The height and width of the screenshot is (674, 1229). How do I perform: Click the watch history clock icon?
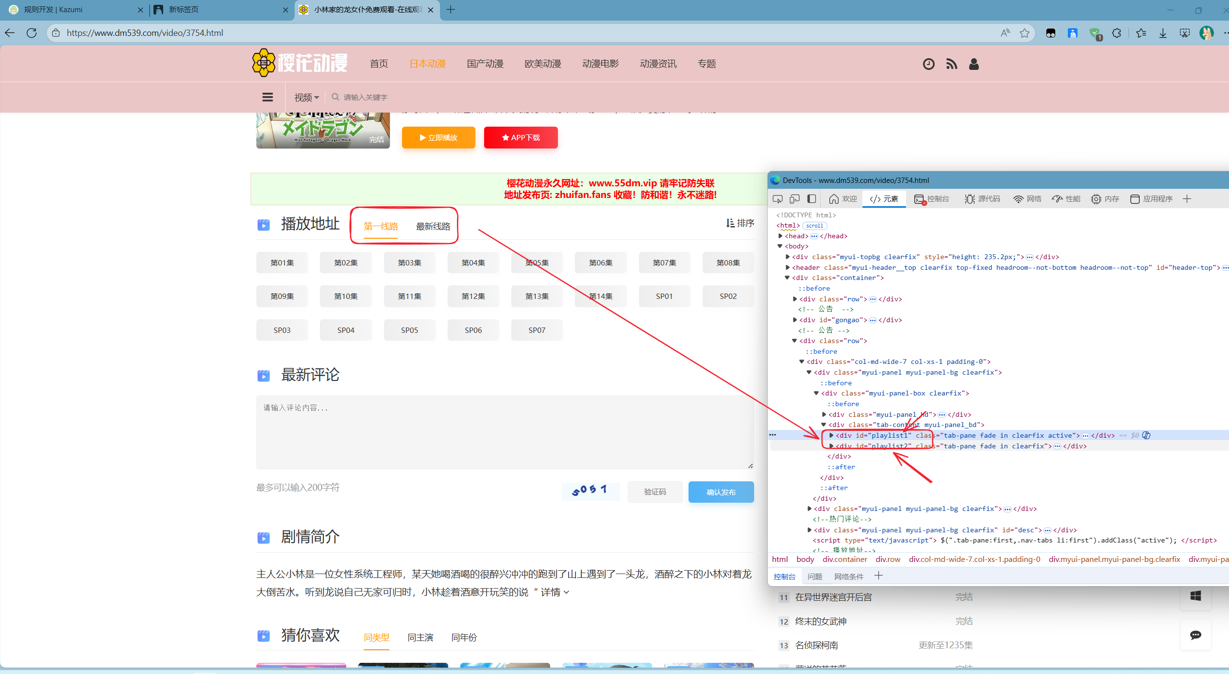(x=928, y=64)
